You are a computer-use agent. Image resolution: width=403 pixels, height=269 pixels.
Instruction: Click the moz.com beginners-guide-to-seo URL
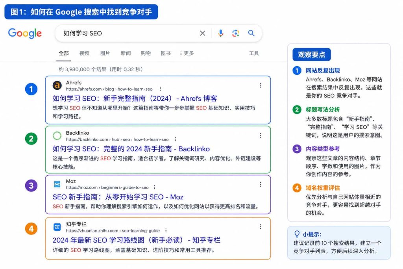107,187
